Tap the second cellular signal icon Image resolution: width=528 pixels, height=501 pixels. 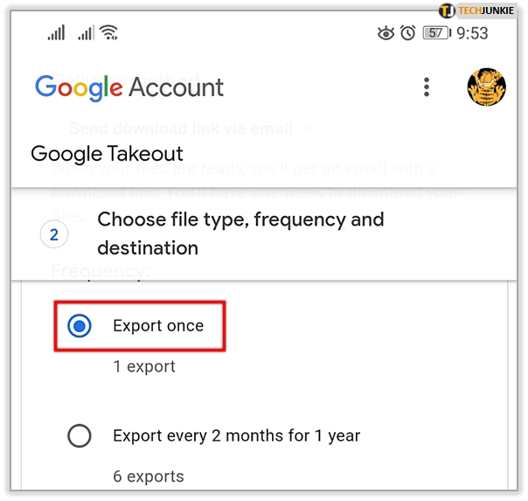point(84,33)
